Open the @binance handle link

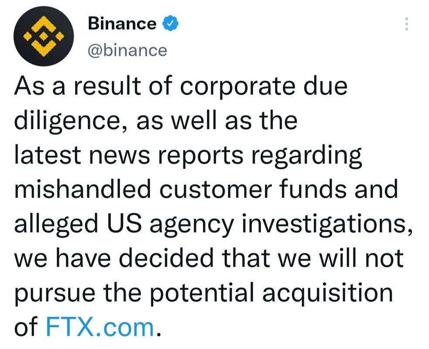[127, 50]
